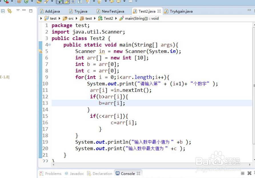
Task: Click the "b=arr[i];" highlighted line
Action: click(x=112, y=103)
